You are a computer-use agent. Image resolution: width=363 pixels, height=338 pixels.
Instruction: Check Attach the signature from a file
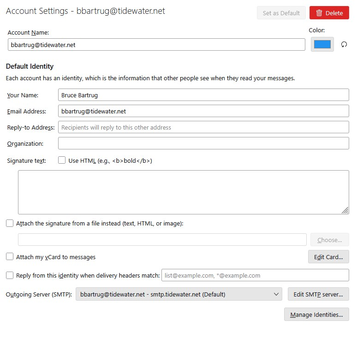click(10, 223)
